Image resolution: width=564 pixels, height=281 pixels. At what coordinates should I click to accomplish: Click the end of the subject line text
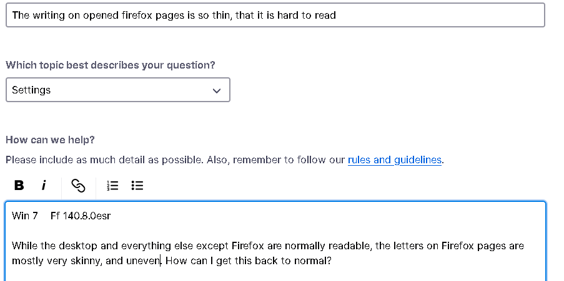[336, 15]
